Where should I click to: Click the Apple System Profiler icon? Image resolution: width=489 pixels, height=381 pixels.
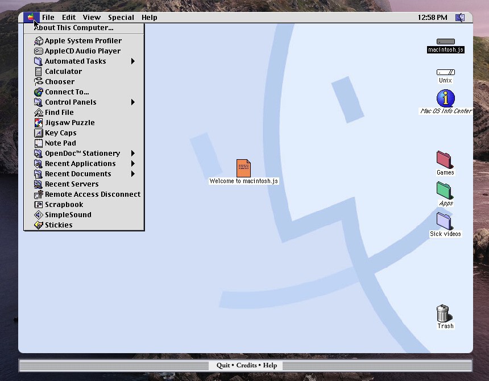click(x=38, y=41)
